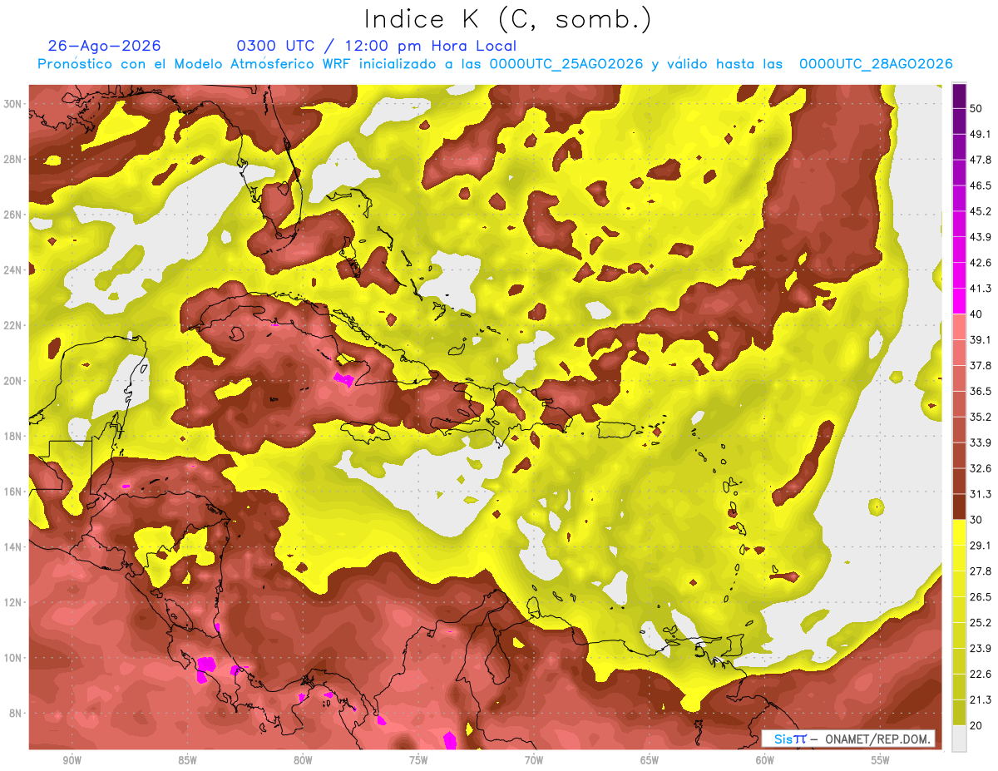Click the 26N latitude axis label
Screen dimensions: 998x771
tap(14, 215)
